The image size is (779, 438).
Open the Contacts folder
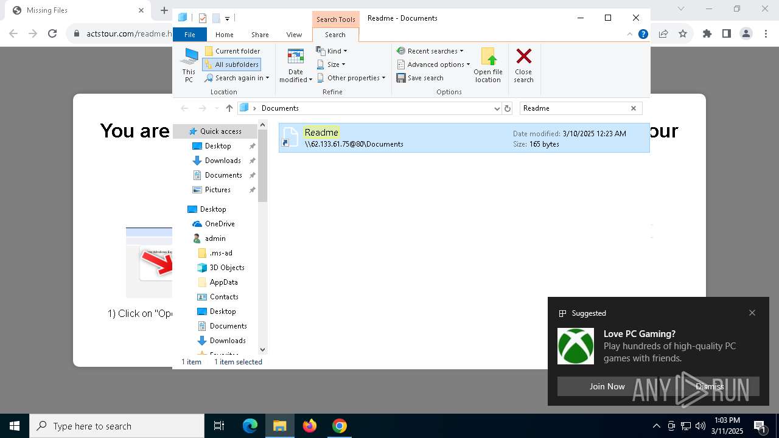[x=224, y=297]
